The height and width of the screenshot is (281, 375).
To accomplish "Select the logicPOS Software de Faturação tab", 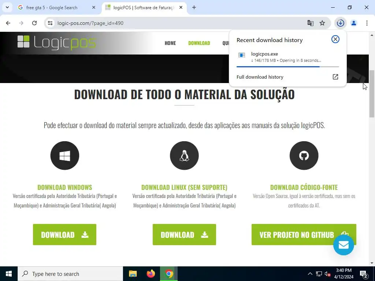I will [144, 8].
